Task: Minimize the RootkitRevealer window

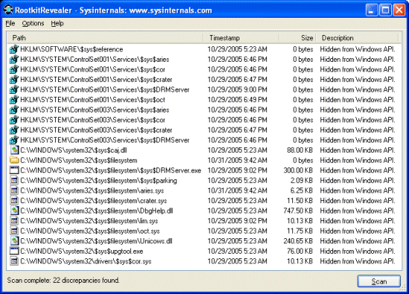Action: pyautogui.click(x=371, y=10)
